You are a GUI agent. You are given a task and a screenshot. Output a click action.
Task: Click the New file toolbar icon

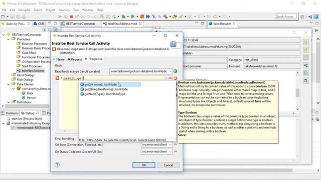(3, 16)
